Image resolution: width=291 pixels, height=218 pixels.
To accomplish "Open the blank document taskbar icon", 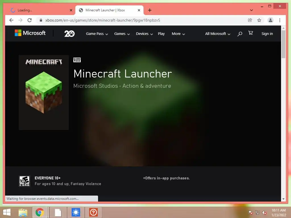I will (x=58, y=212).
